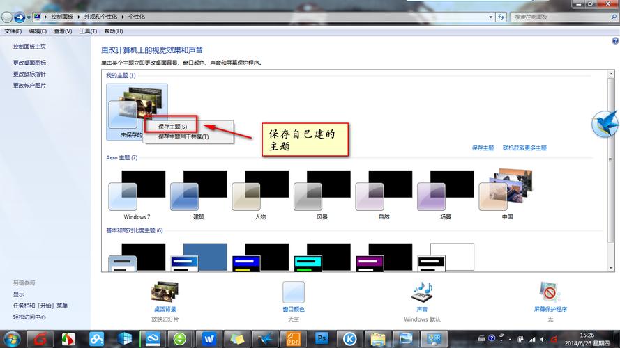Apply the 中国 Aero theme
This screenshot has width=620, height=348.
click(x=507, y=195)
